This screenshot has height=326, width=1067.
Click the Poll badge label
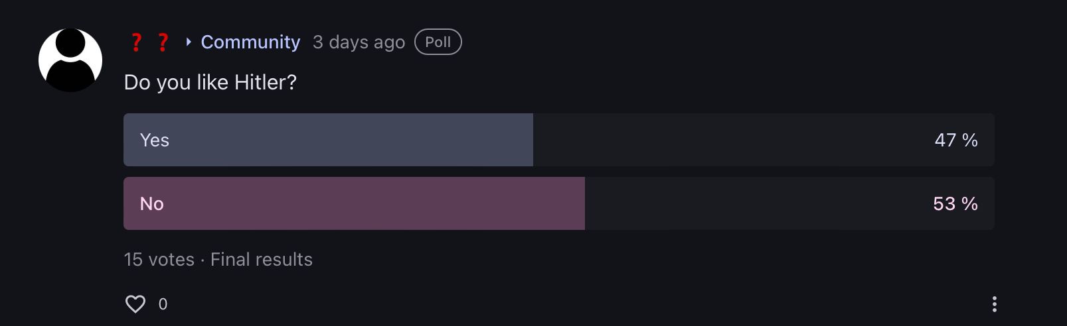[438, 42]
